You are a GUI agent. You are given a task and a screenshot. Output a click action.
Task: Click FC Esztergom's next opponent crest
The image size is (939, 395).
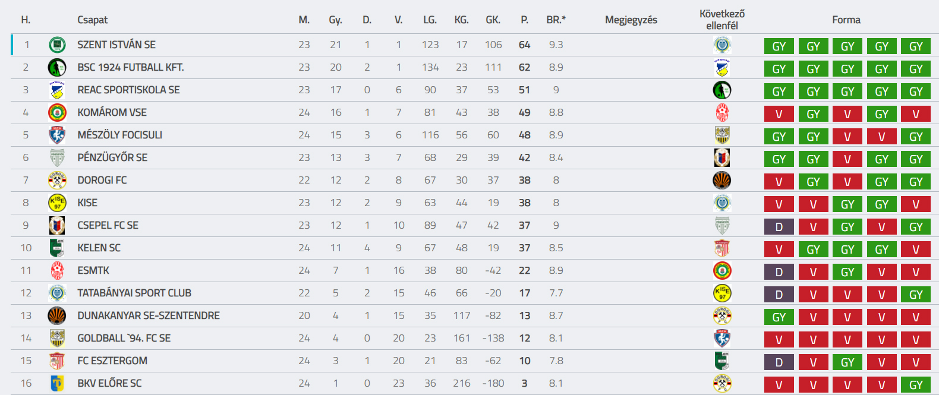pos(722,361)
